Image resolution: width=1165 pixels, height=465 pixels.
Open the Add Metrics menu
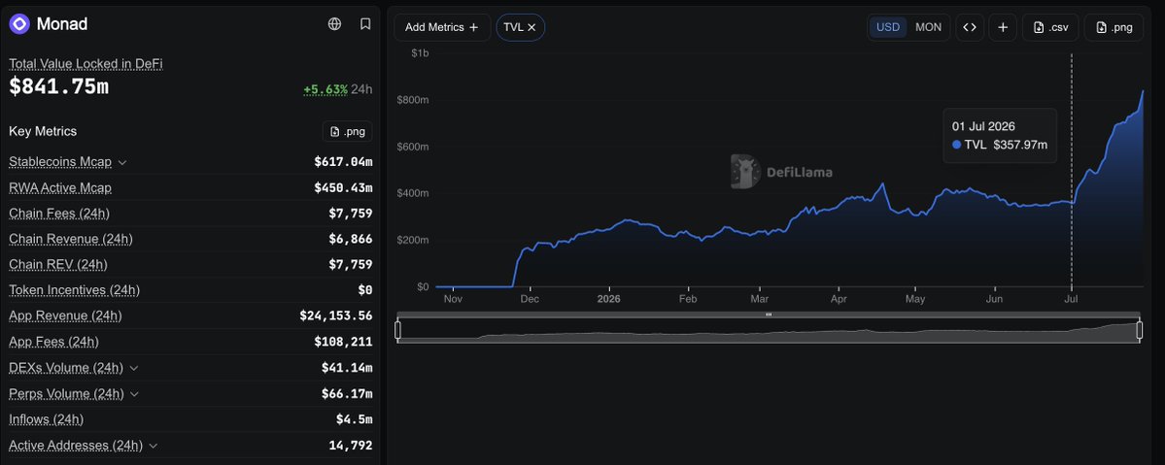pos(442,27)
